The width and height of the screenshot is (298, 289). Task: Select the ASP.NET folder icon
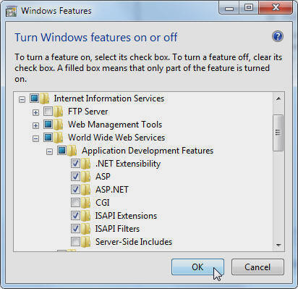click(86, 190)
